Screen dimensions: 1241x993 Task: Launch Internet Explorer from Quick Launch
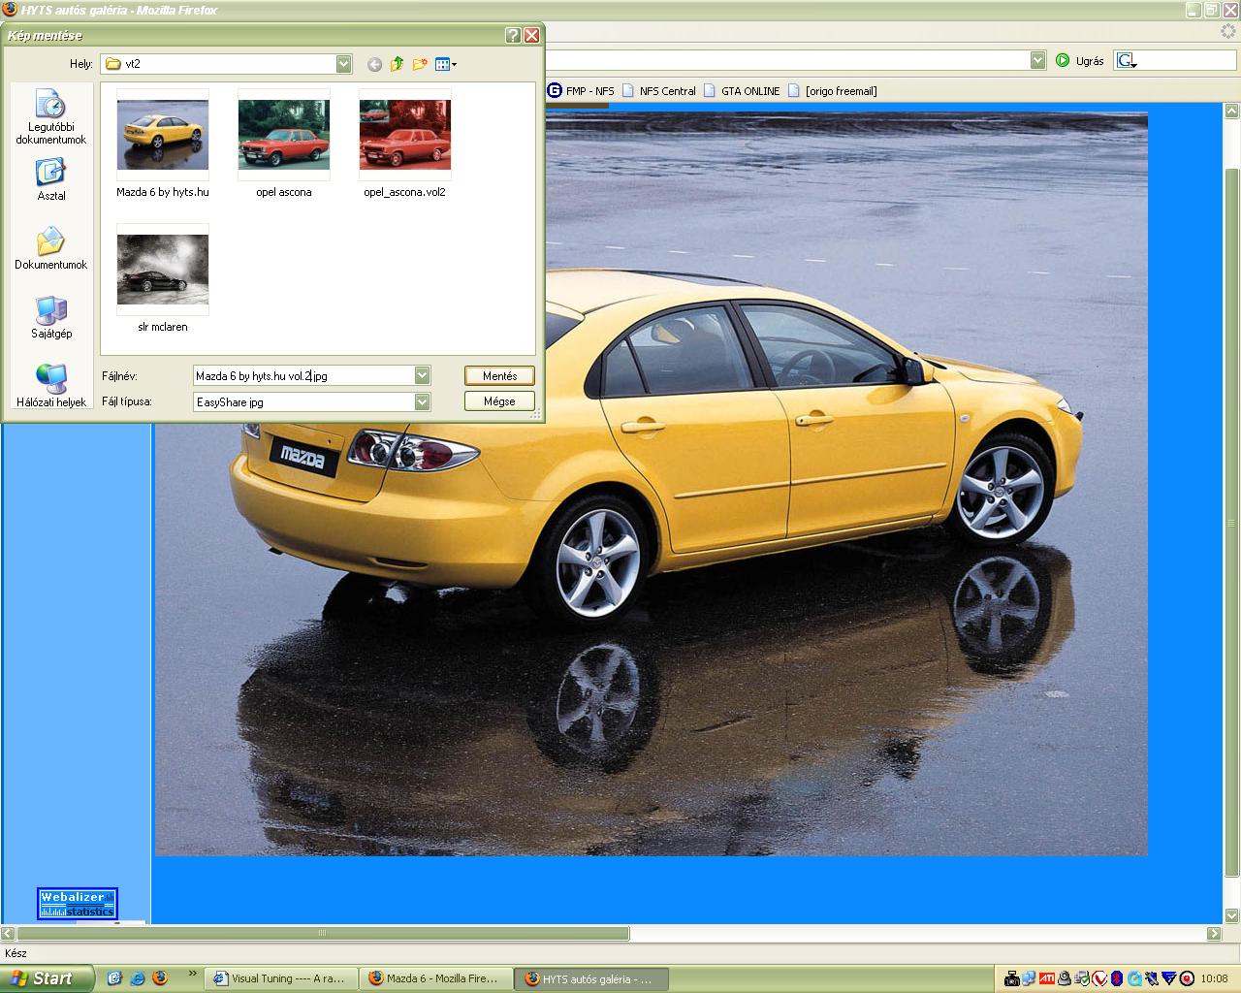point(137,978)
